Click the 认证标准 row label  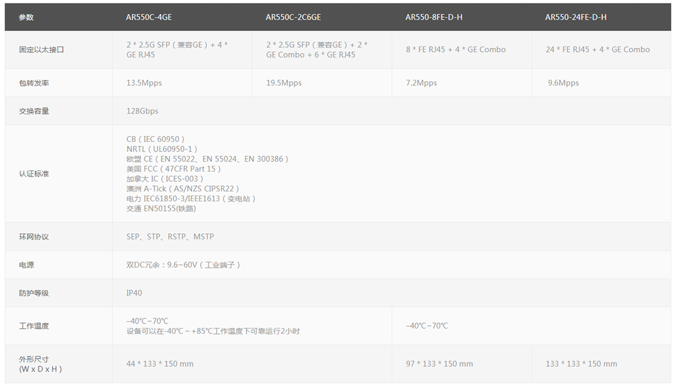point(34,174)
